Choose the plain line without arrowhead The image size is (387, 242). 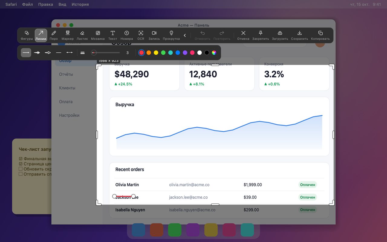tap(59, 53)
